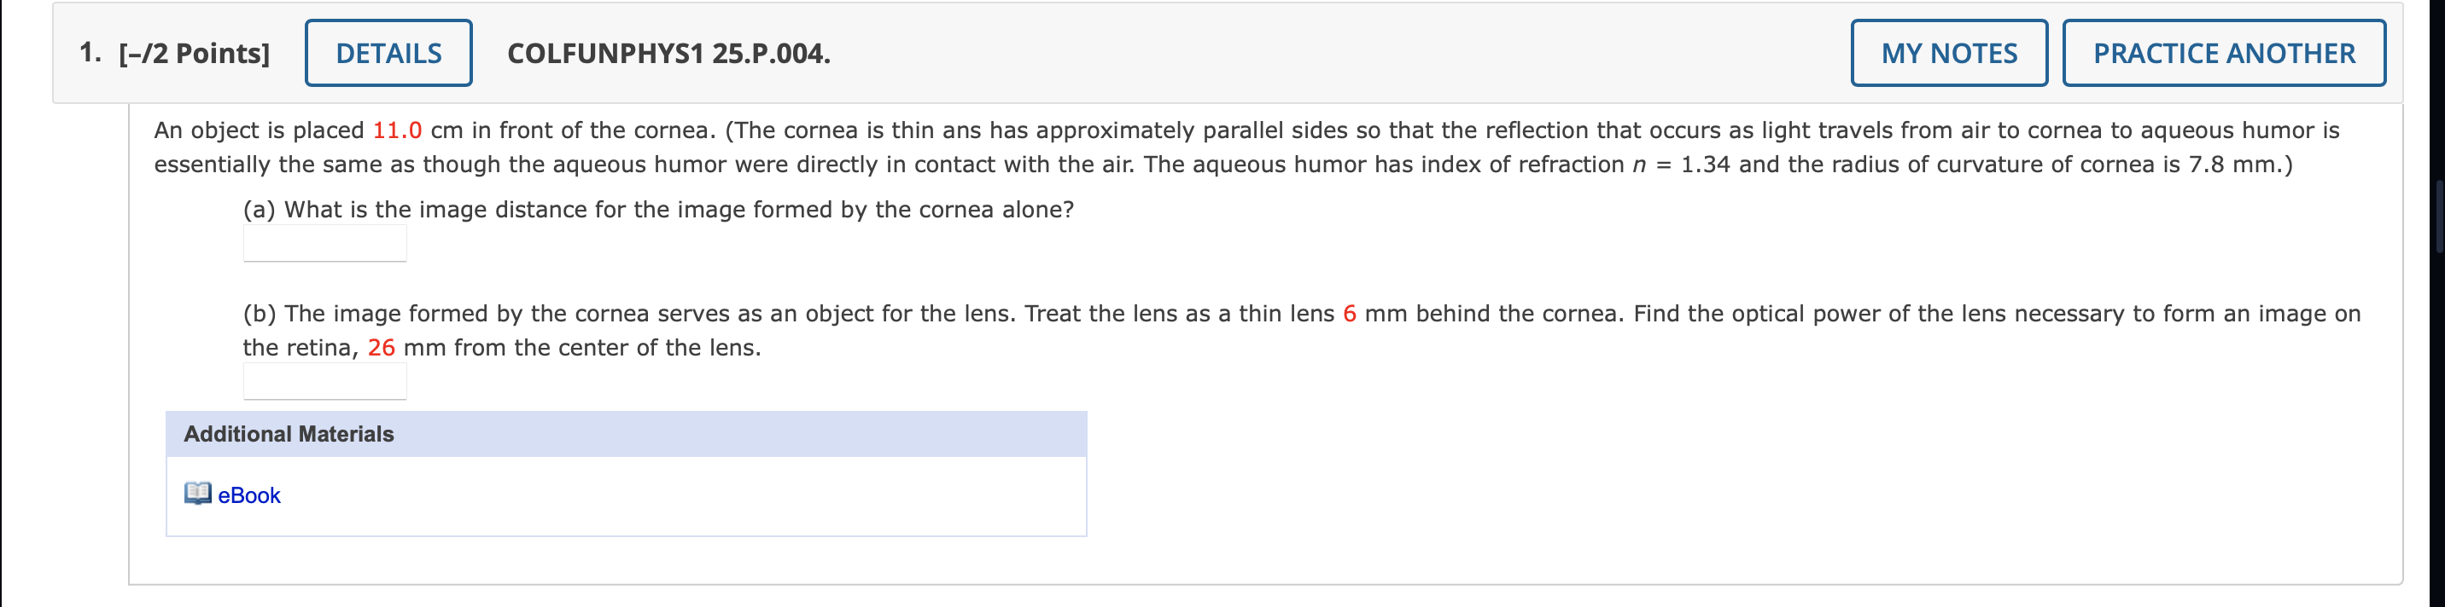Screen dimensions: 2445x607
Task: Click the part (a) label
Action: (x=260, y=210)
